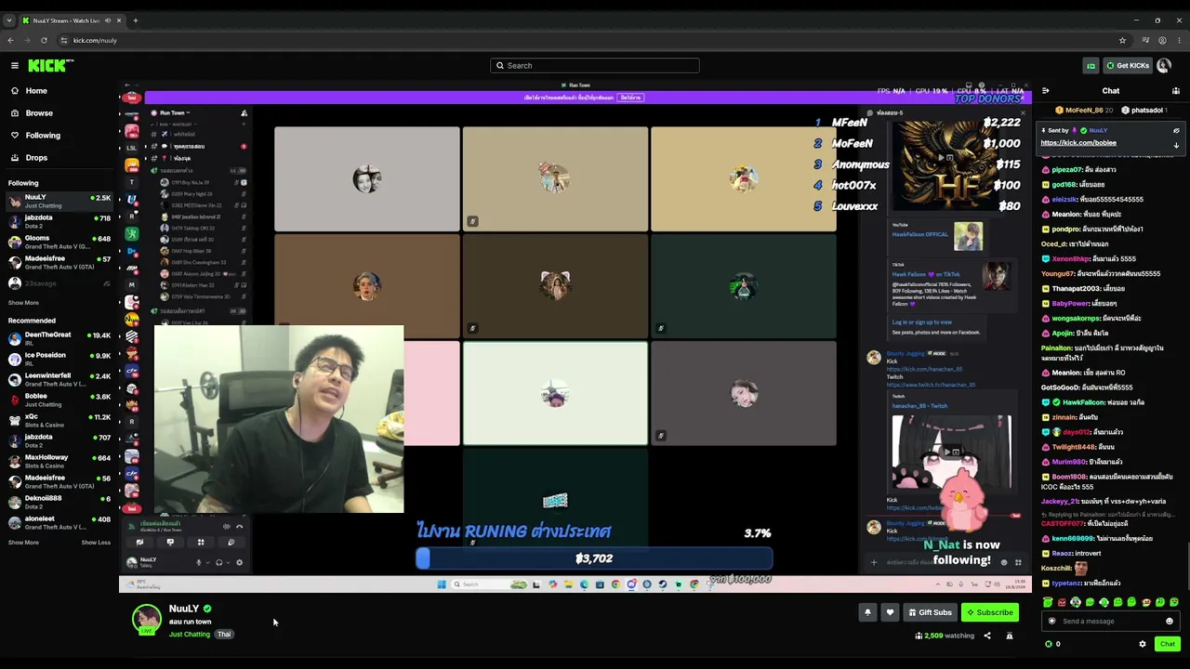
Task: Open the NuuLY streamer avatar
Action: [146, 620]
